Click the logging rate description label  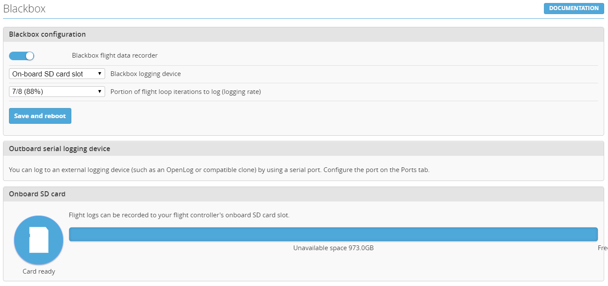pyautogui.click(x=185, y=91)
